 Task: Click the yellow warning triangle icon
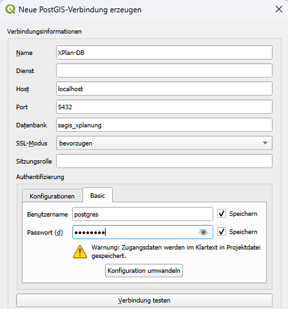pos(80,251)
